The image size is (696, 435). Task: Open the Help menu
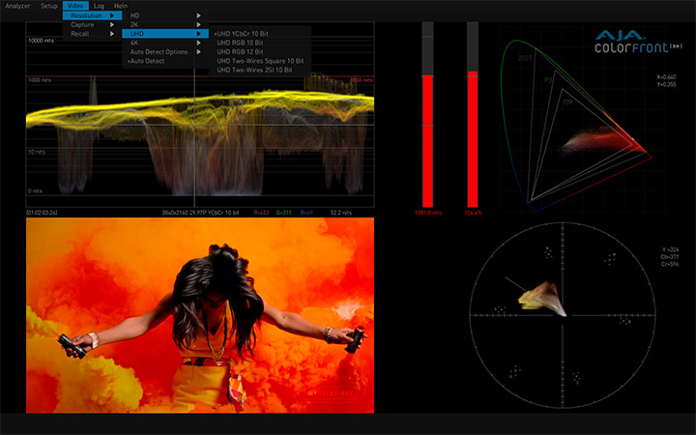click(x=121, y=6)
